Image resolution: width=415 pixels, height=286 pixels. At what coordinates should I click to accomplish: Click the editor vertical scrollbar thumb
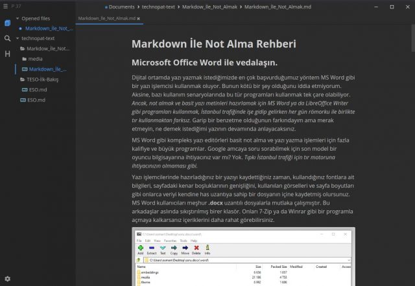pyautogui.click(x=413, y=38)
